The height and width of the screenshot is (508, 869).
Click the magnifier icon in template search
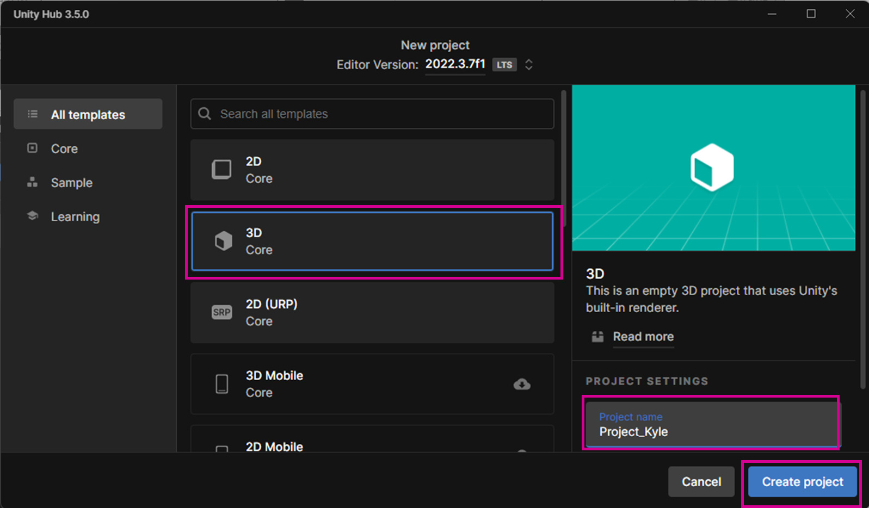click(x=205, y=114)
